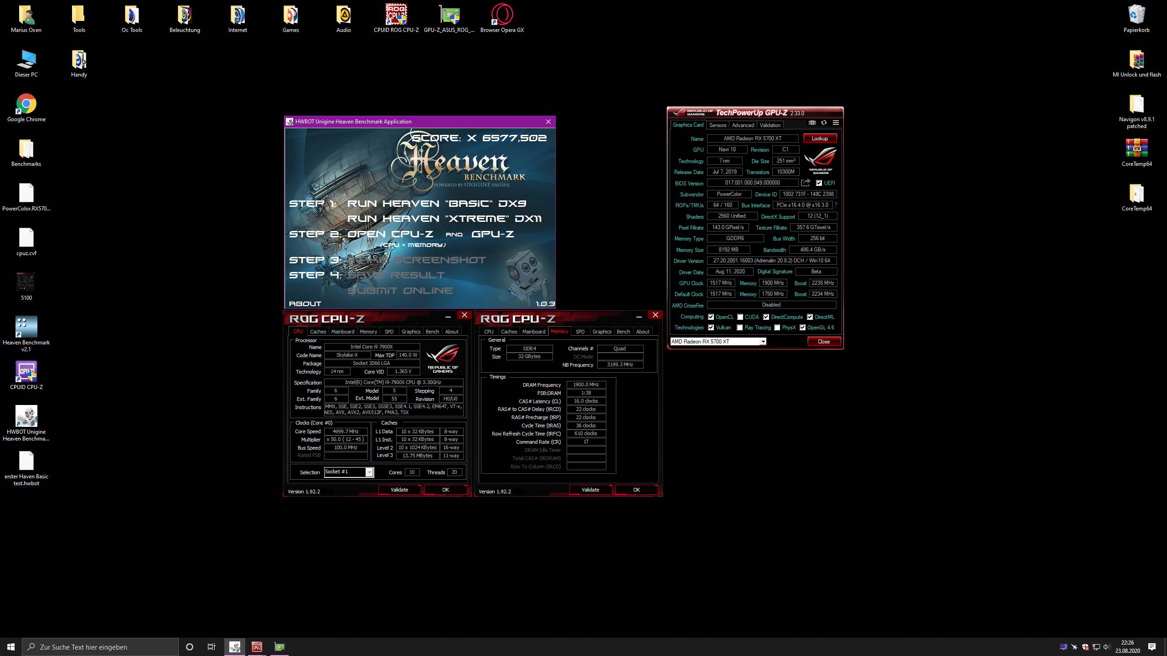Open the Benchmarks folder icon
The height and width of the screenshot is (656, 1167).
coord(26,149)
